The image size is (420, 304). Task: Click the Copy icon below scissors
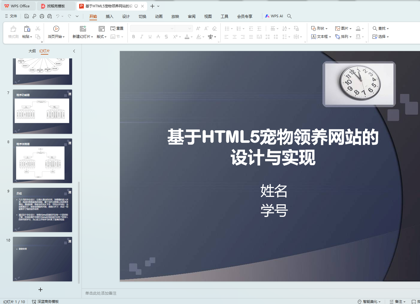click(38, 37)
